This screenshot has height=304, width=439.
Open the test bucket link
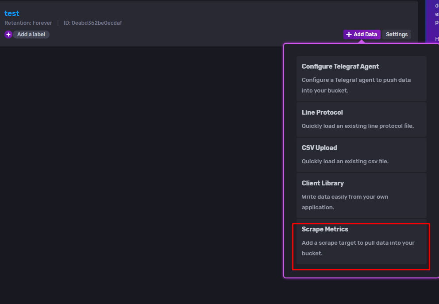coord(12,13)
